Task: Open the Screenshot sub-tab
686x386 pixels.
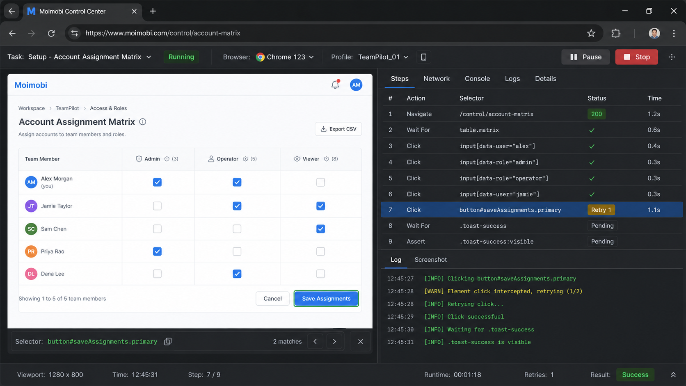Action: click(430, 260)
